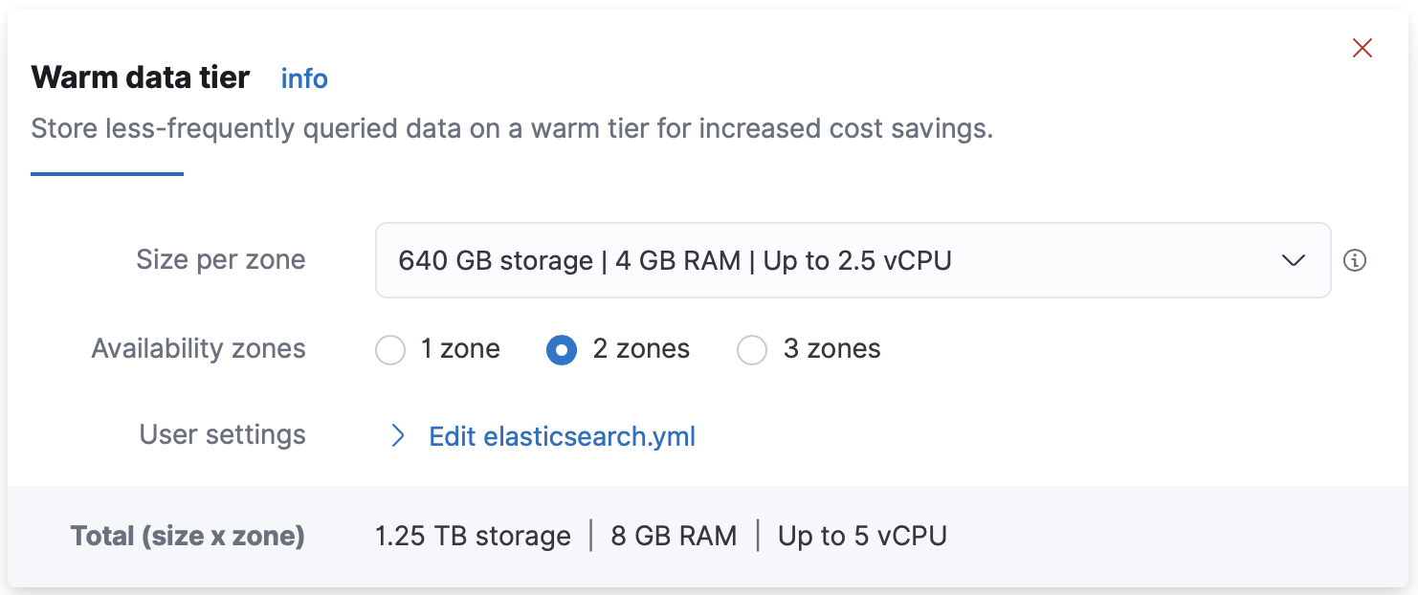This screenshot has width=1418, height=595.
Task: Click the red X to dismiss Warm data tier
Action: pyautogui.click(x=1363, y=47)
